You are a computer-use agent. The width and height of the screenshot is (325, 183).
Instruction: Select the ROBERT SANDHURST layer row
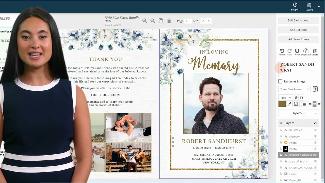coord(299,155)
